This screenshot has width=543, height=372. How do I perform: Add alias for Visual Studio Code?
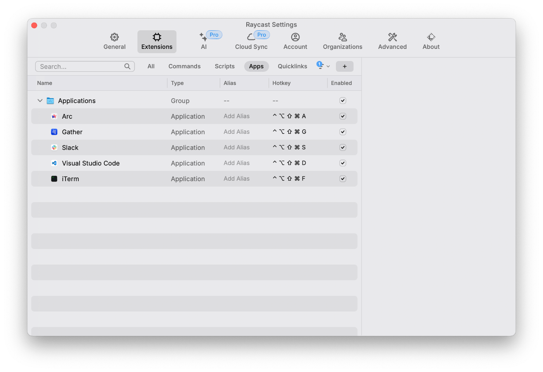pos(237,163)
